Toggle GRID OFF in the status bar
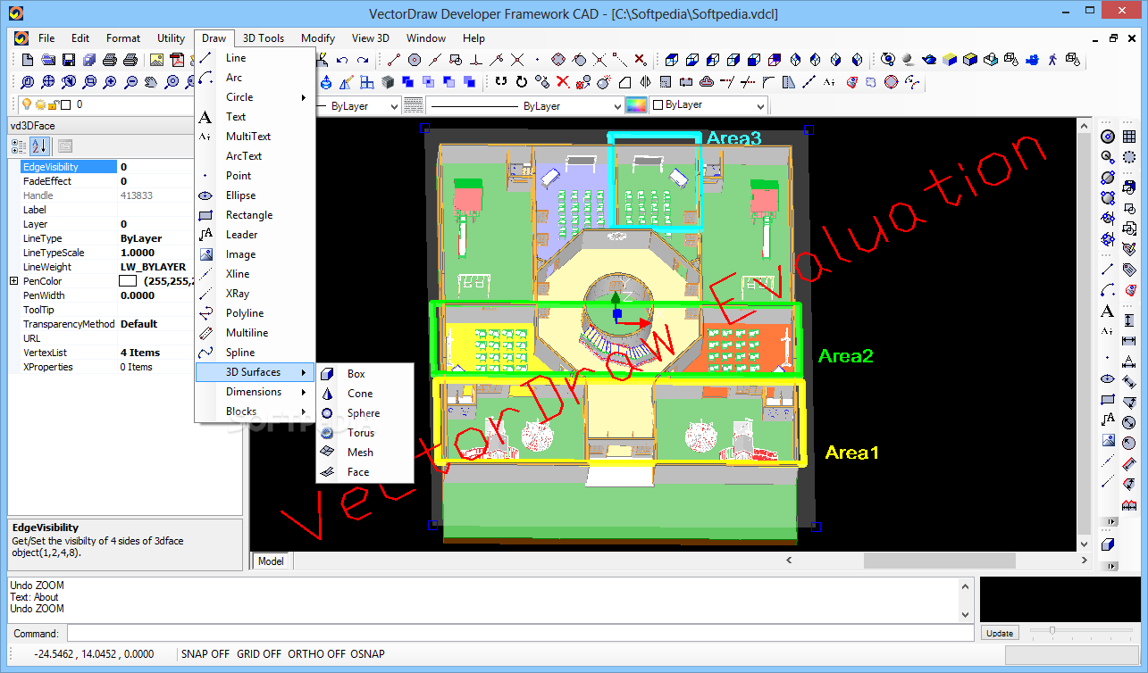The image size is (1148, 673). pyautogui.click(x=259, y=654)
